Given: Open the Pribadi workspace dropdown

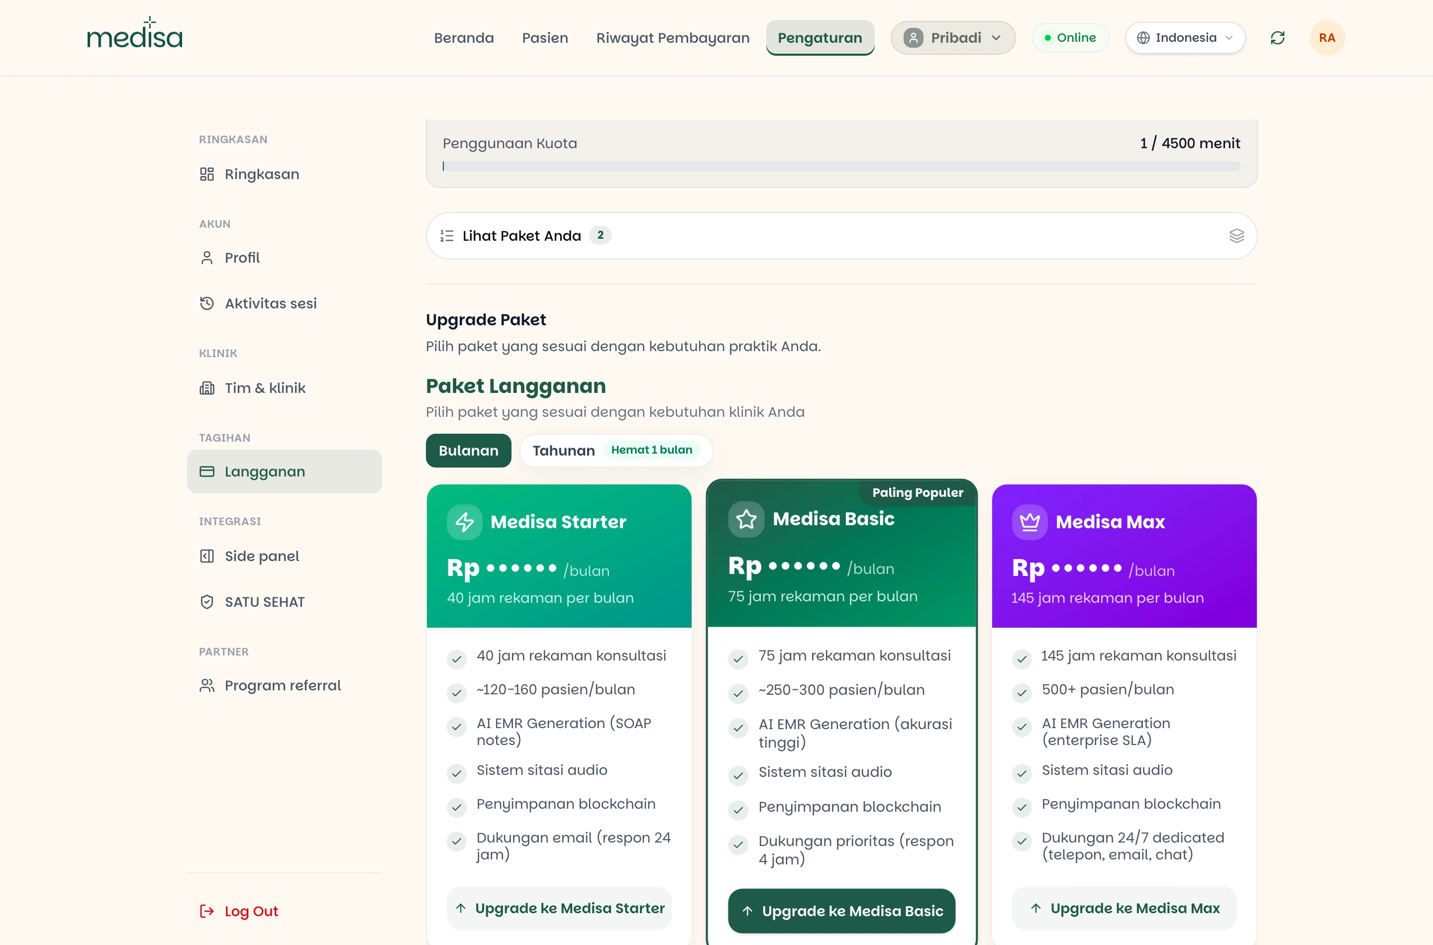Looking at the screenshot, I should [953, 38].
